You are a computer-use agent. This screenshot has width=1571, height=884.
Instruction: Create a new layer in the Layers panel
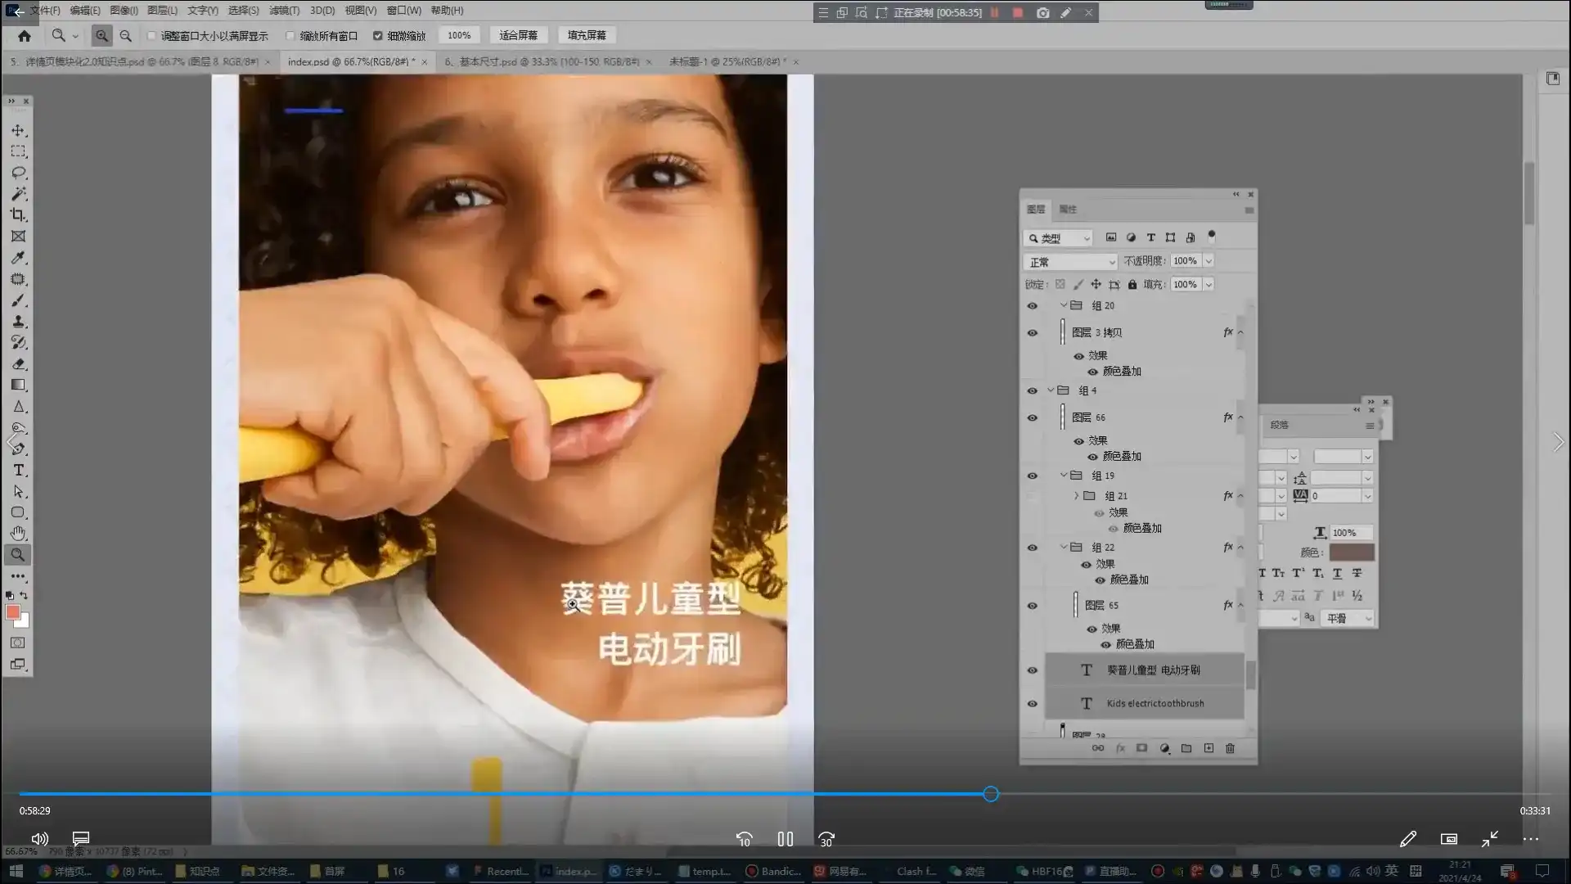(1208, 747)
